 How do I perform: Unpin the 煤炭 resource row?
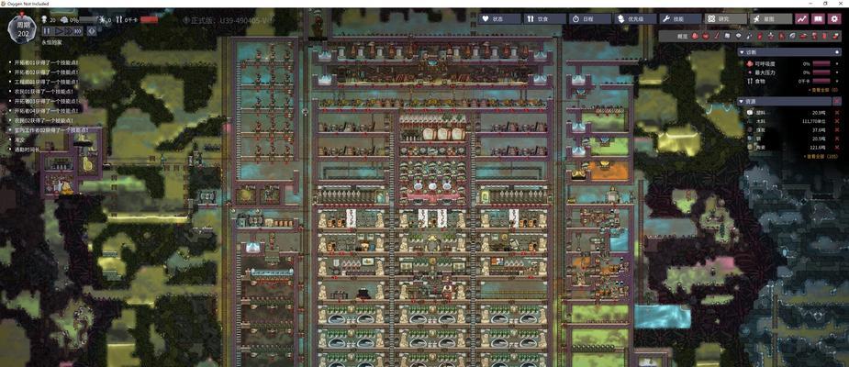836,130
